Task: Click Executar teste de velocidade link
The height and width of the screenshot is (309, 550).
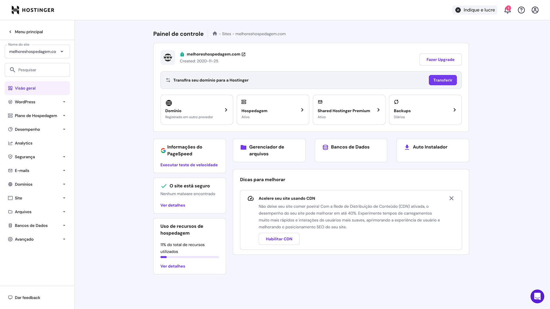Action: pos(189,165)
